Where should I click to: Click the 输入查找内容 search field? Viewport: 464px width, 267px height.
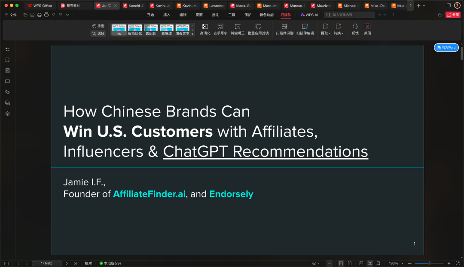pos(349,15)
